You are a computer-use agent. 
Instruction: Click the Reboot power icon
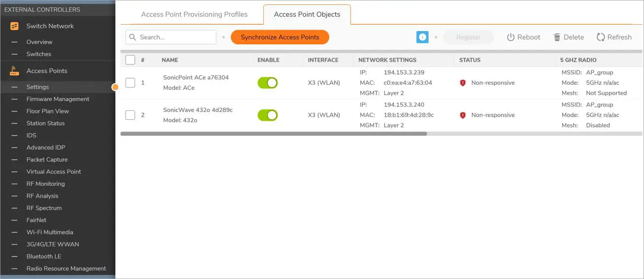pyautogui.click(x=511, y=37)
